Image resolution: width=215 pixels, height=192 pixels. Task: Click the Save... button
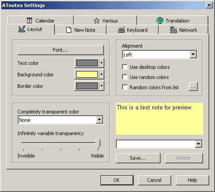click(x=138, y=158)
